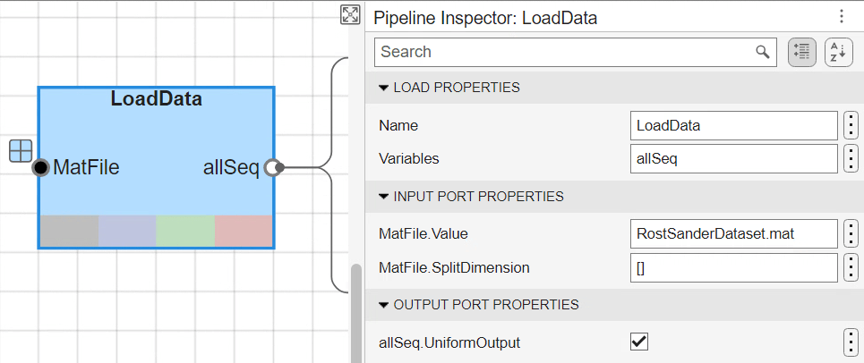Click the search magnifier icon

point(762,52)
